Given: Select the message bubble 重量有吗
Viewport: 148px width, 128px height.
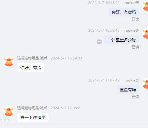Looking at the screenshot, I should coord(128,90).
